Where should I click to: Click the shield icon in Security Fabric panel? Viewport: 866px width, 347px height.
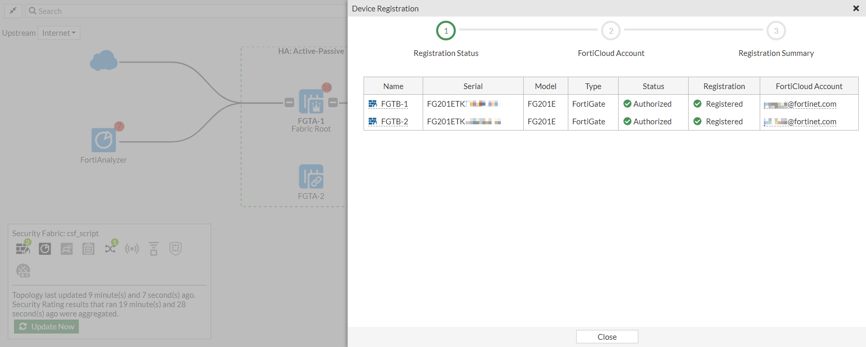[176, 249]
